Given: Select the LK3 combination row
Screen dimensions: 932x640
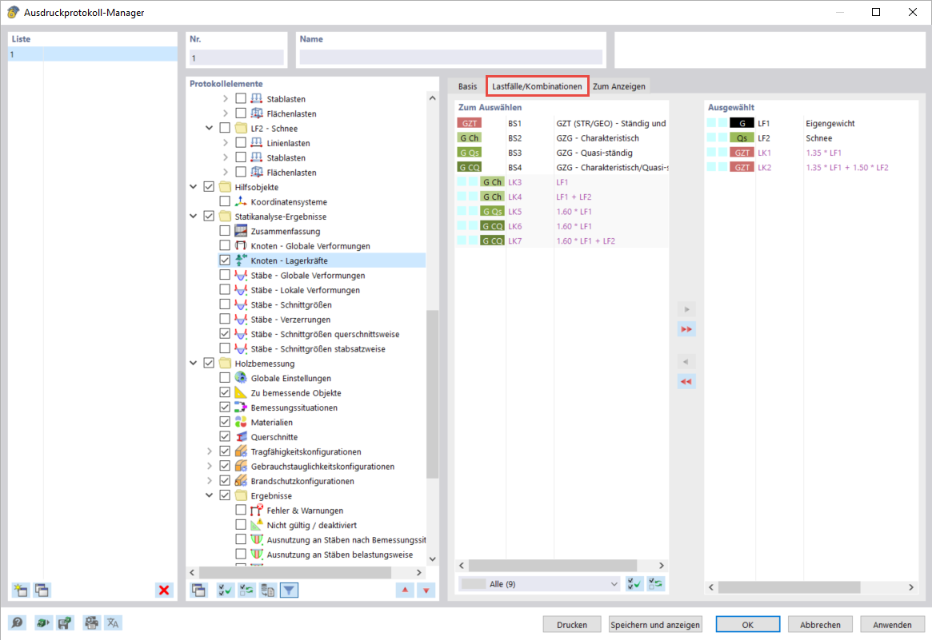Looking at the screenshot, I should [x=562, y=182].
